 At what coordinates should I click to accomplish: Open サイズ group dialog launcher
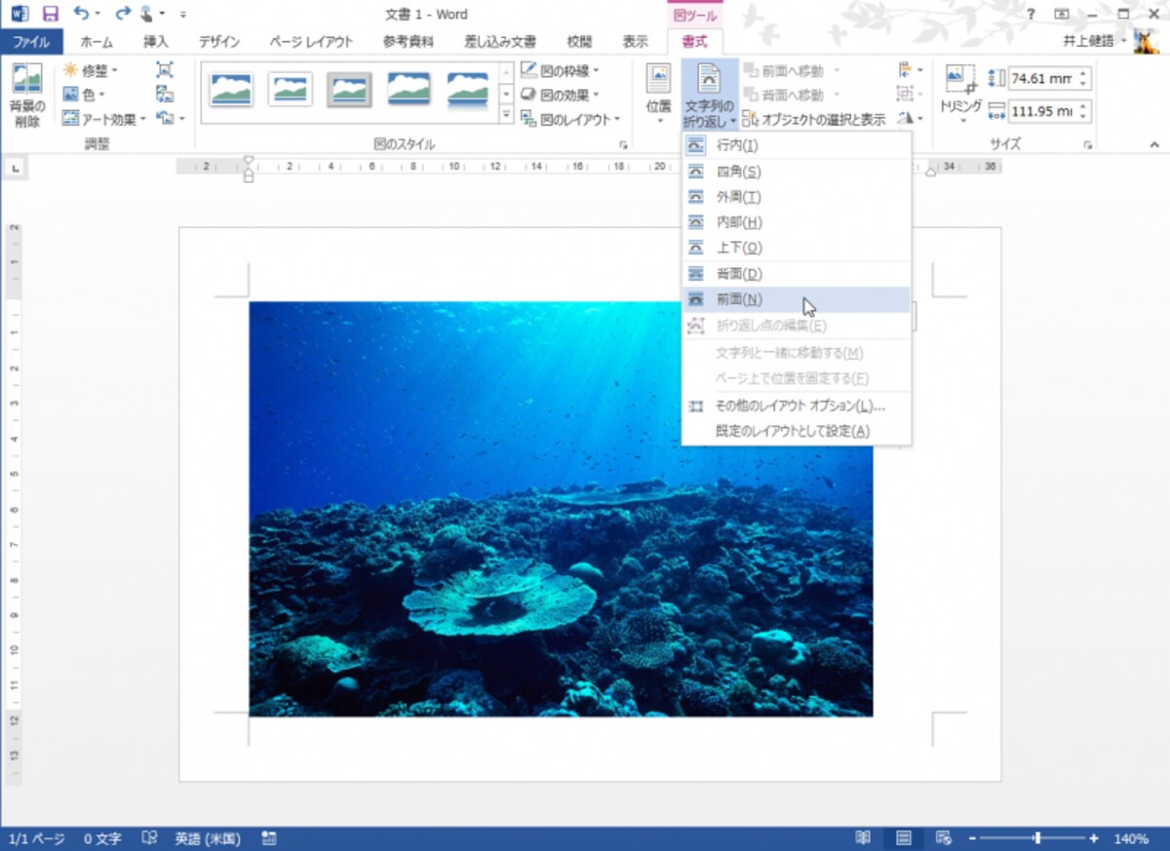[1087, 144]
